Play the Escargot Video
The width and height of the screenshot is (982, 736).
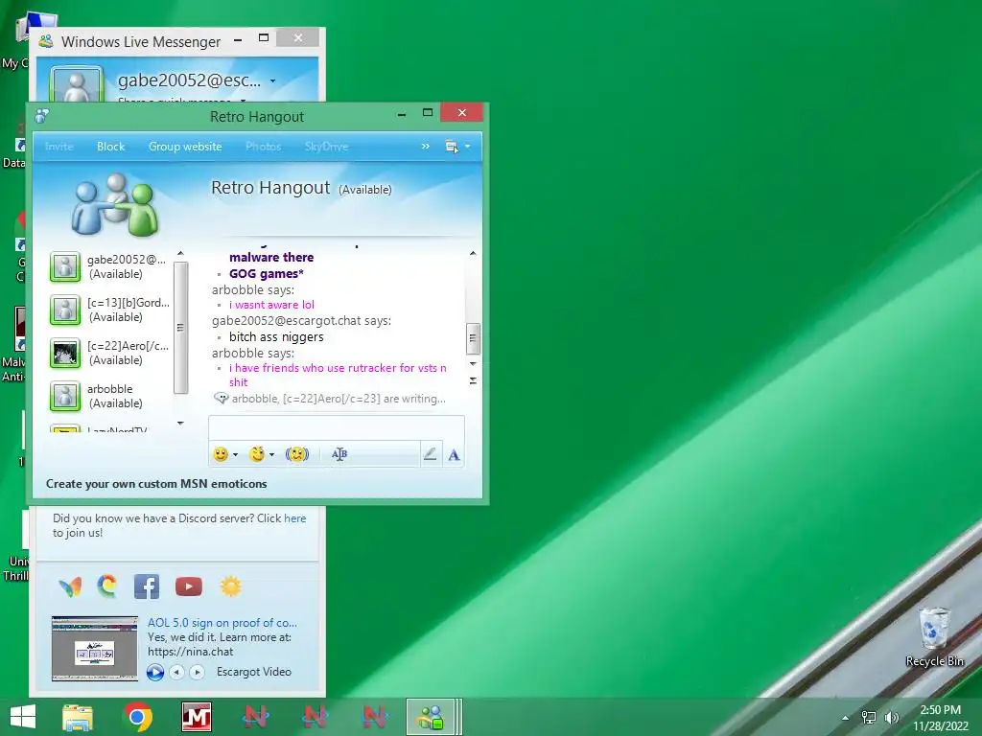tap(155, 672)
